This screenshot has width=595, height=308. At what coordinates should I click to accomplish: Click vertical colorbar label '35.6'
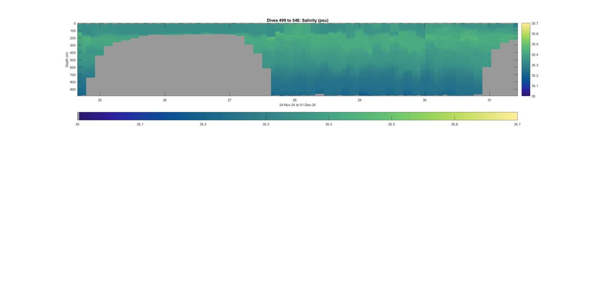coord(535,34)
